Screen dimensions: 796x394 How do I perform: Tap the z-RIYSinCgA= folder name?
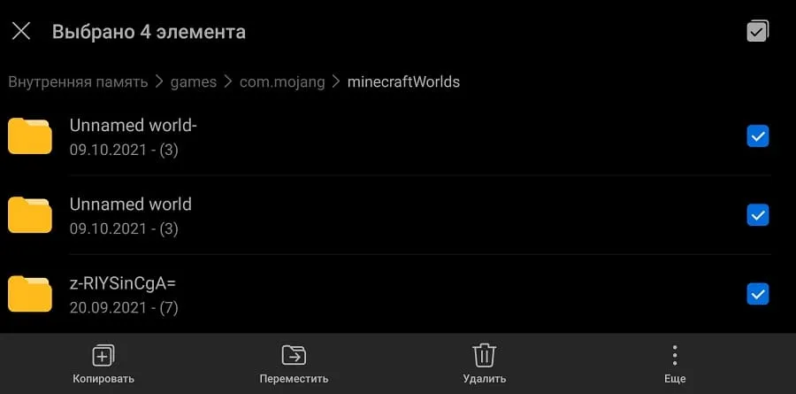pyautogui.click(x=122, y=283)
